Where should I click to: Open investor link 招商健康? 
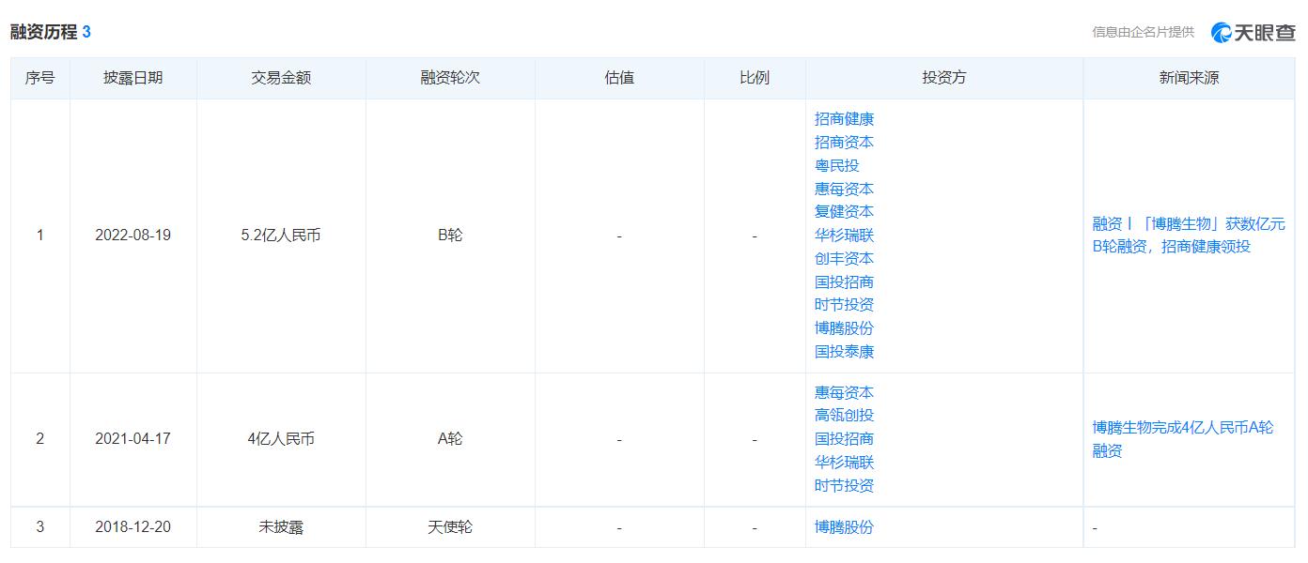(x=844, y=119)
